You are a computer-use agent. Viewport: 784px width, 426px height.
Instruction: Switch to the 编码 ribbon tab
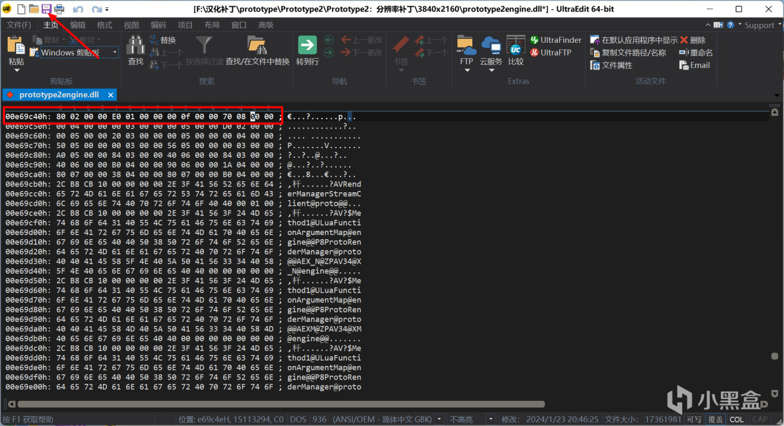point(158,25)
